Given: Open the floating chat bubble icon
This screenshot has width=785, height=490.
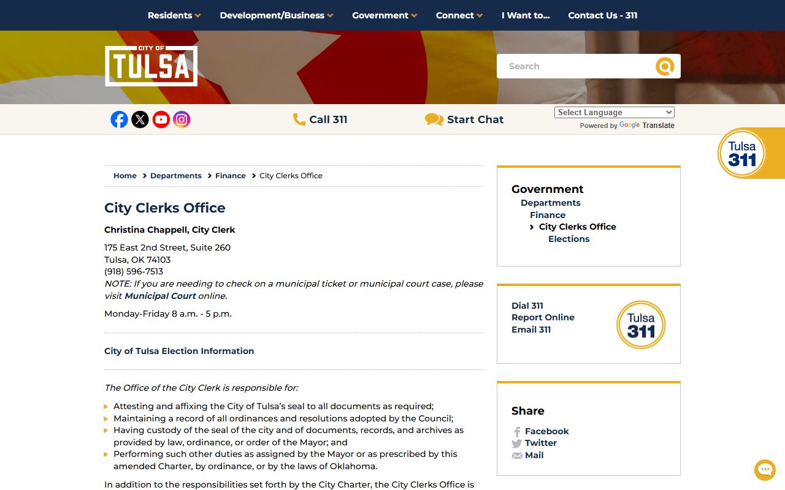Looking at the screenshot, I should [764, 470].
